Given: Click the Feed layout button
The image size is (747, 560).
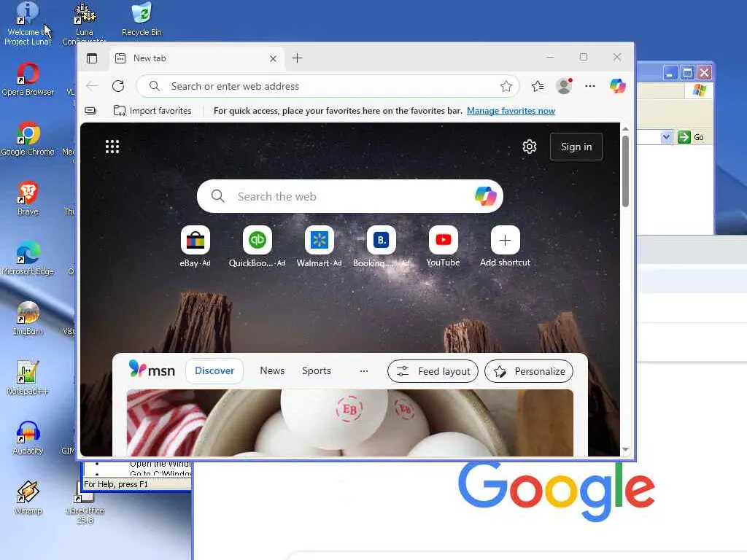Looking at the screenshot, I should point(433,371).
